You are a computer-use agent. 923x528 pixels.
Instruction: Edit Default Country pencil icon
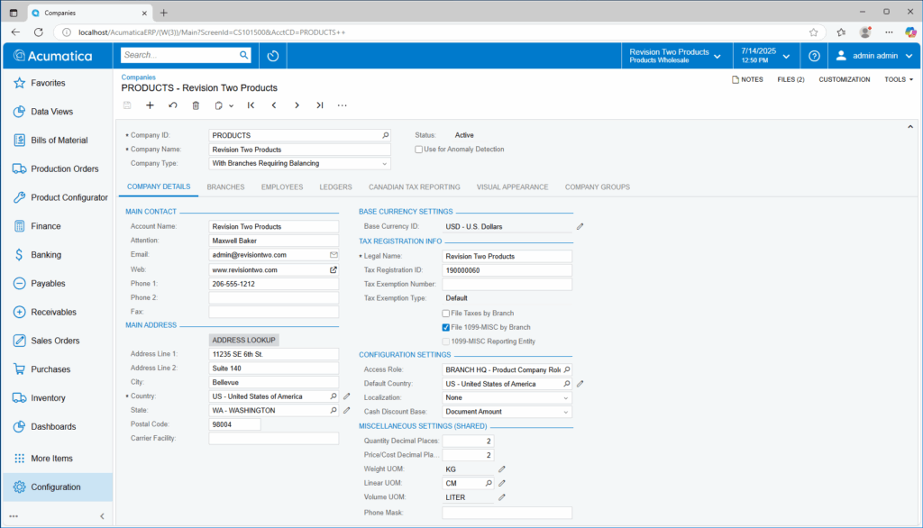point(580,384)
